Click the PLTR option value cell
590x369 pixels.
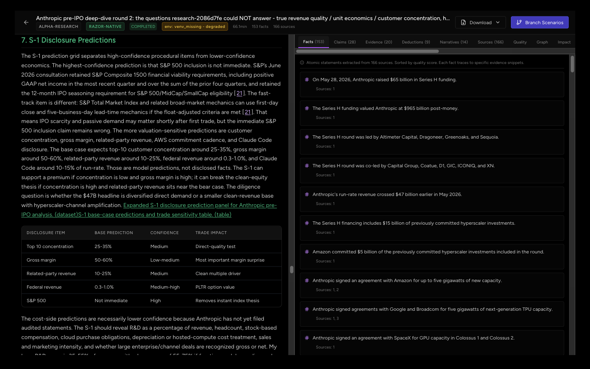[215, 287]
